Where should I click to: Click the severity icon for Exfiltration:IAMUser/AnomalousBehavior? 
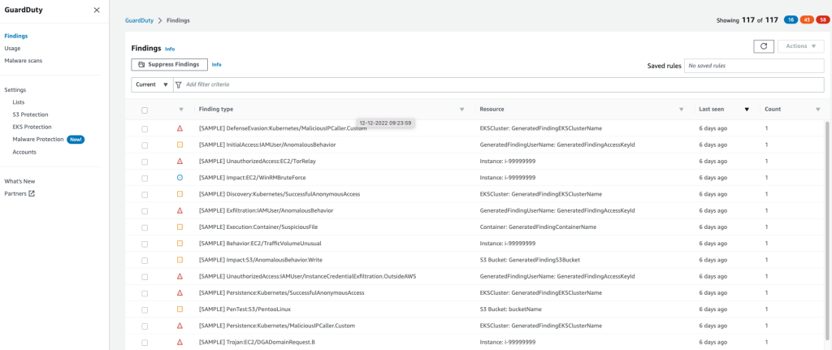click(x=180, y=210)
